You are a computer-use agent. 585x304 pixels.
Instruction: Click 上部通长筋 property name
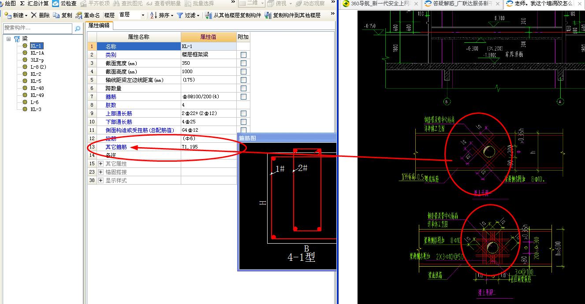click(119, 113)
